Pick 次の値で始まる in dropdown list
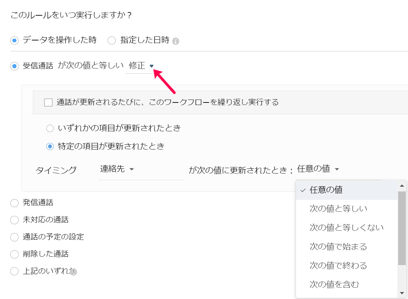The image size is (408, 299). (338, 246)
